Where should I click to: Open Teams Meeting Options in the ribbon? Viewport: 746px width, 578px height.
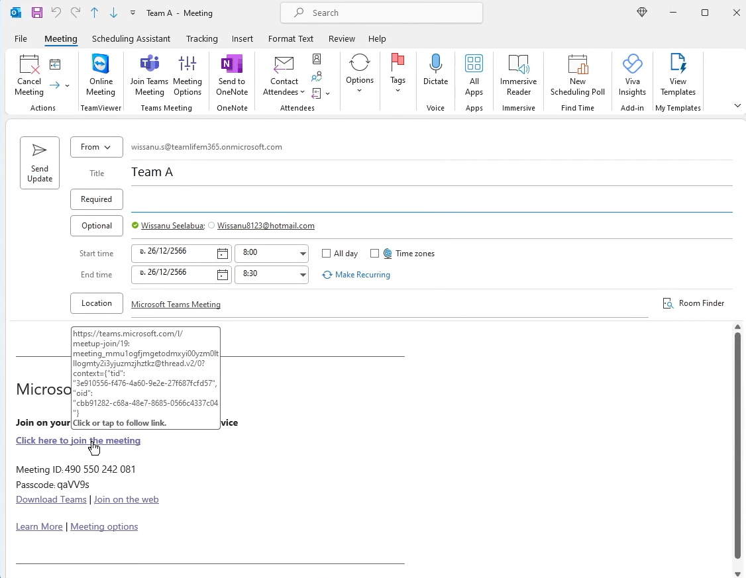(187, 76)
